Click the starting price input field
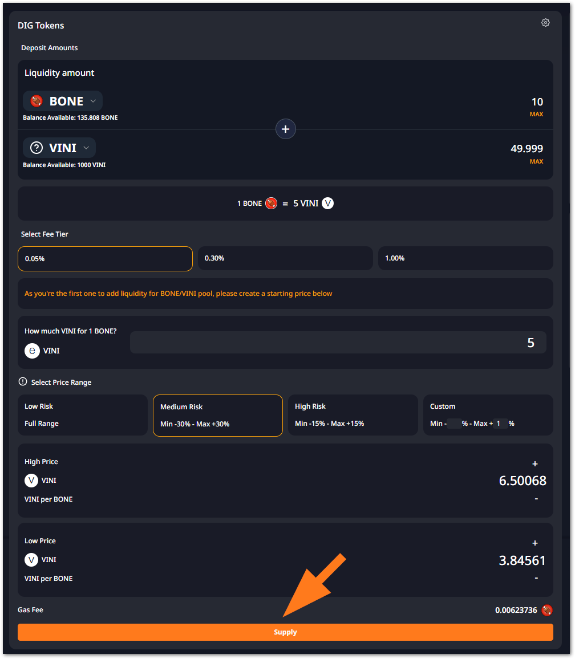The width and height of the screenshot is (575, 659). [x=338, y=343]
